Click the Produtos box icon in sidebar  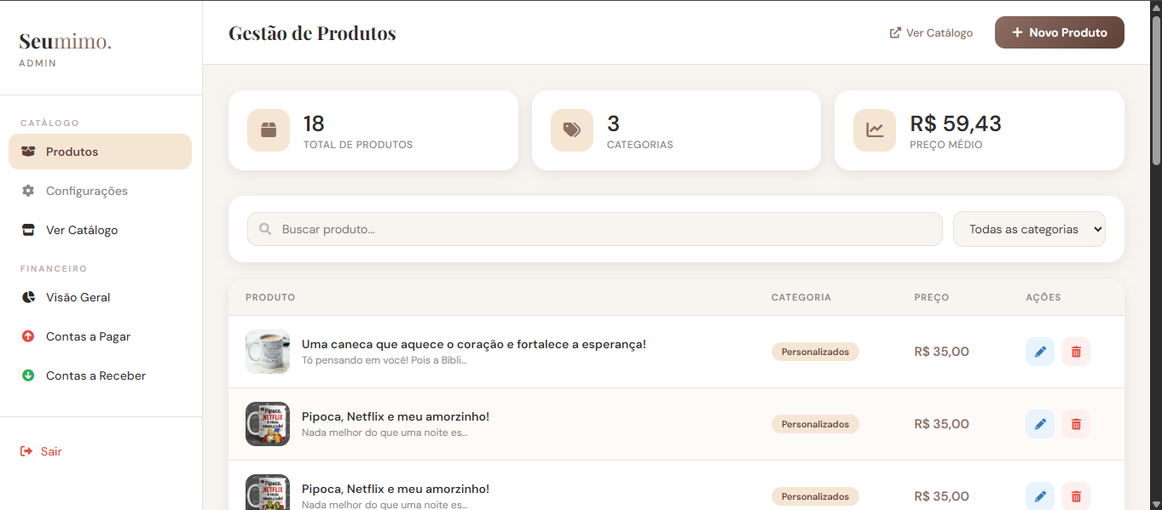28,152
